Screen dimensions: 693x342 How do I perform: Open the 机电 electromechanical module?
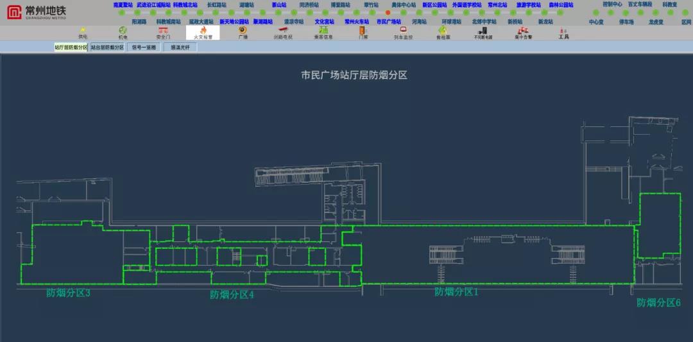pyautogui.click(x=123, y=33)
